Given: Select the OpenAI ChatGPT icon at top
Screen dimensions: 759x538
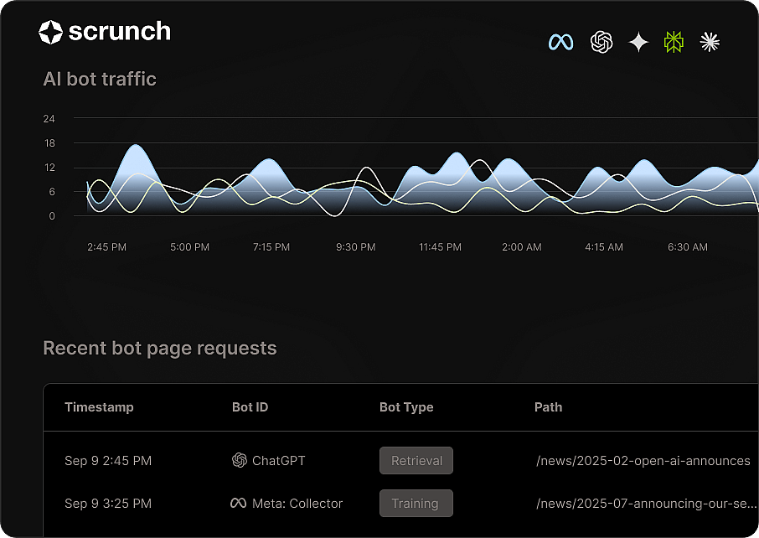Looking at the screenshot, I should pyautogui.click(x=602, y=42).
